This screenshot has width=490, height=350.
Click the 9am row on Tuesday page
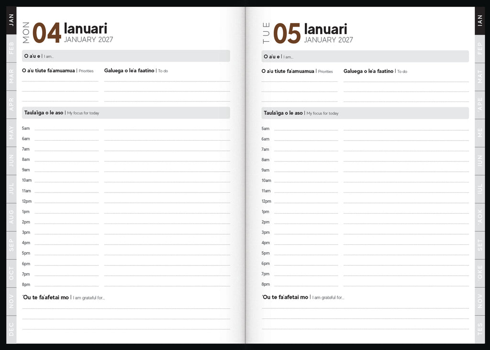pos(365,170)
